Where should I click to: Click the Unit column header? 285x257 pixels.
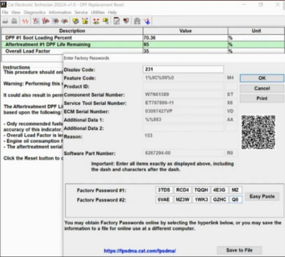coord(256,31)
